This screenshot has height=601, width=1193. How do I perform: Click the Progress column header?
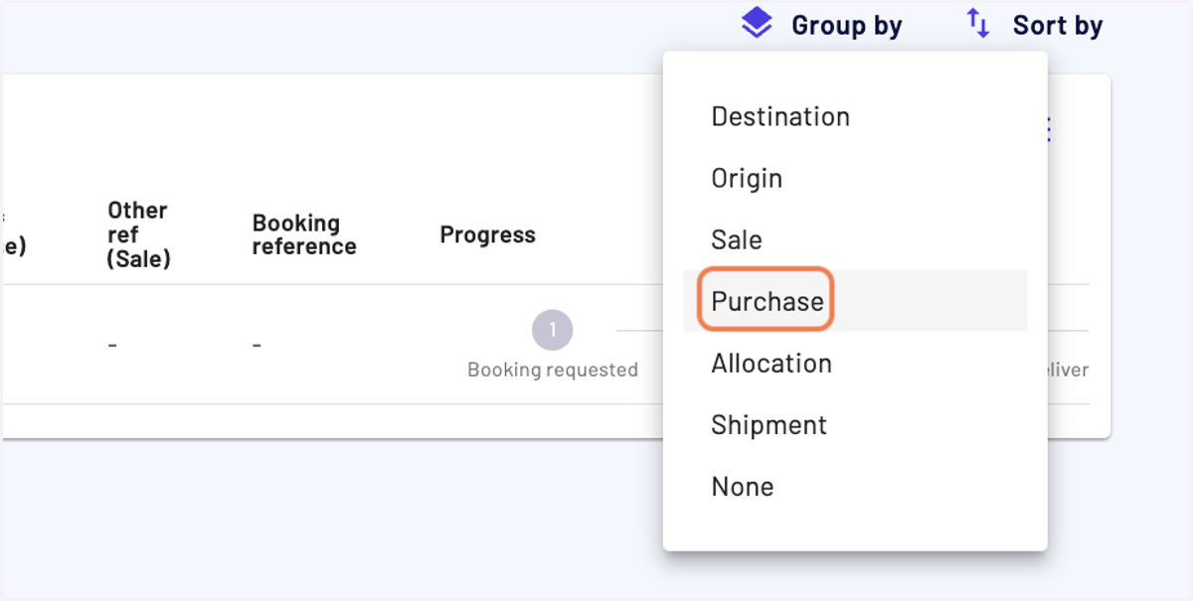coord(487,234)
